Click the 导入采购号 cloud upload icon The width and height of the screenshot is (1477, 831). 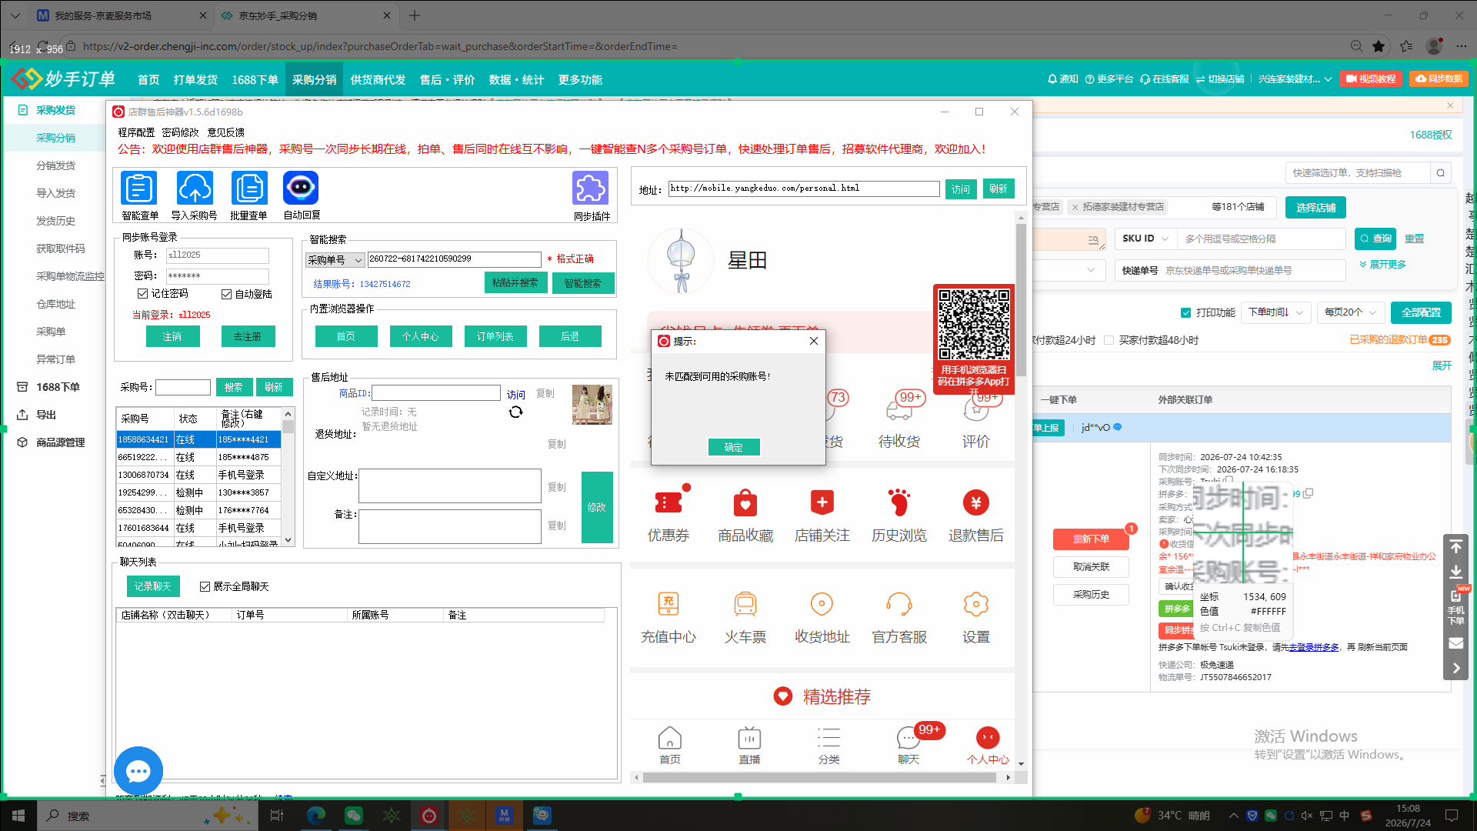(x=195, y=188)
